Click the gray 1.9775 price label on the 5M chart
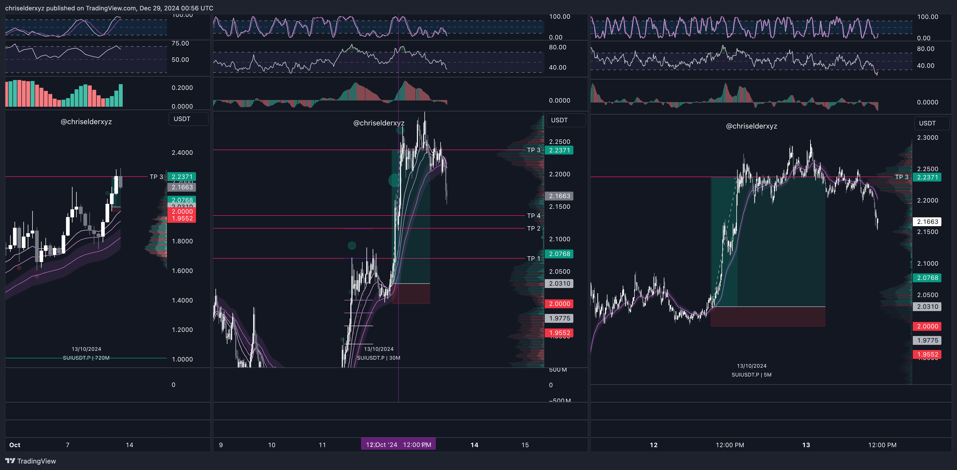This screenshot has height=470, width=957. click(927, 340)
